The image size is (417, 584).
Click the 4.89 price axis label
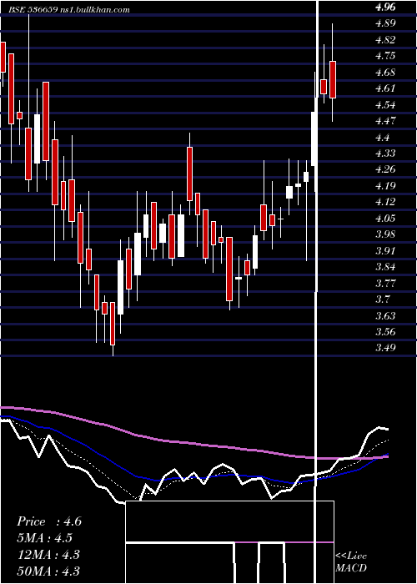tap(385, 23)
